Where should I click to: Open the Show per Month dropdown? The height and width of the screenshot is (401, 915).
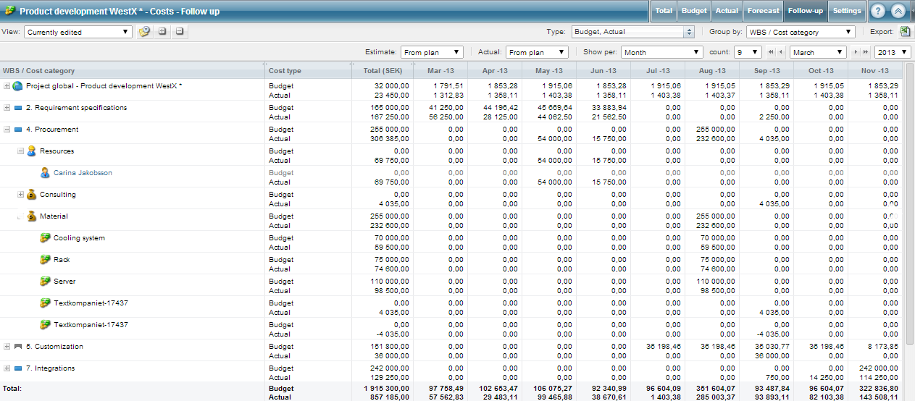[661, 52]
